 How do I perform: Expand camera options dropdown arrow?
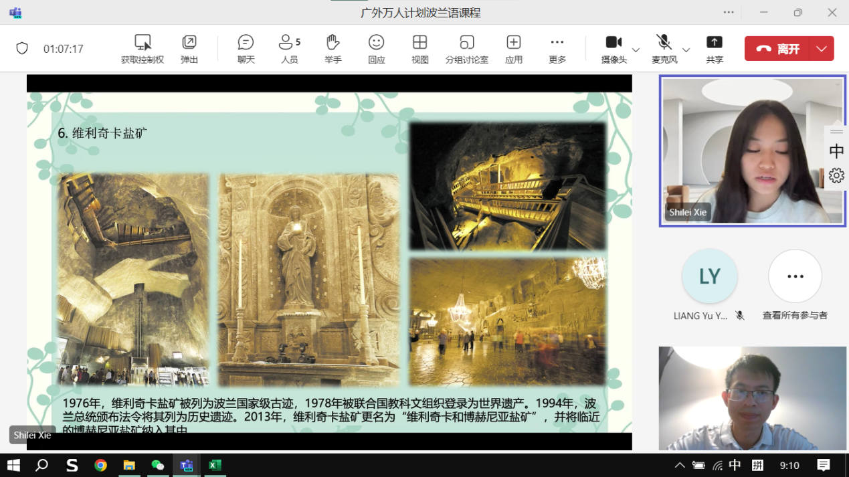pyautogui.click(x=636, y=50)
